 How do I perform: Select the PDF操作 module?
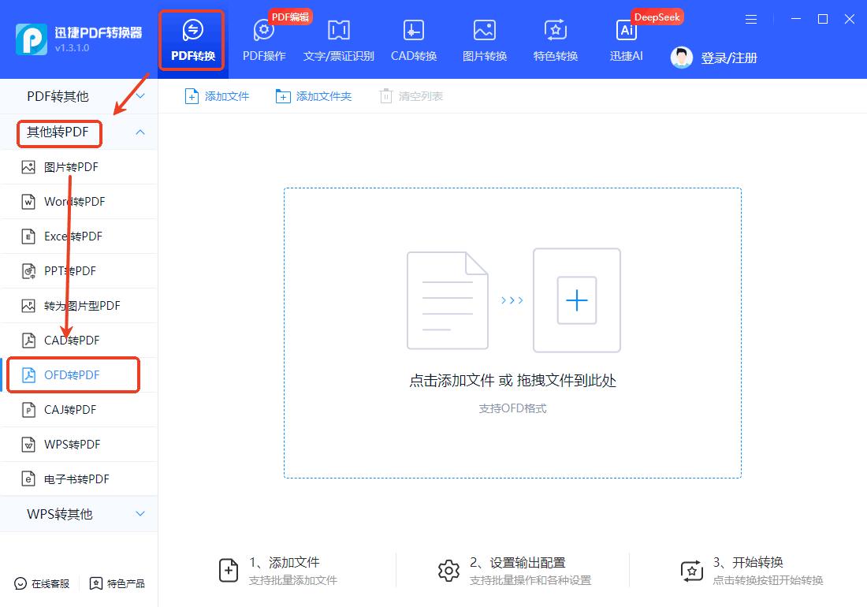point(262,38)
